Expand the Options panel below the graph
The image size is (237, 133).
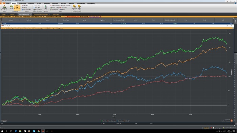[4, 121]
